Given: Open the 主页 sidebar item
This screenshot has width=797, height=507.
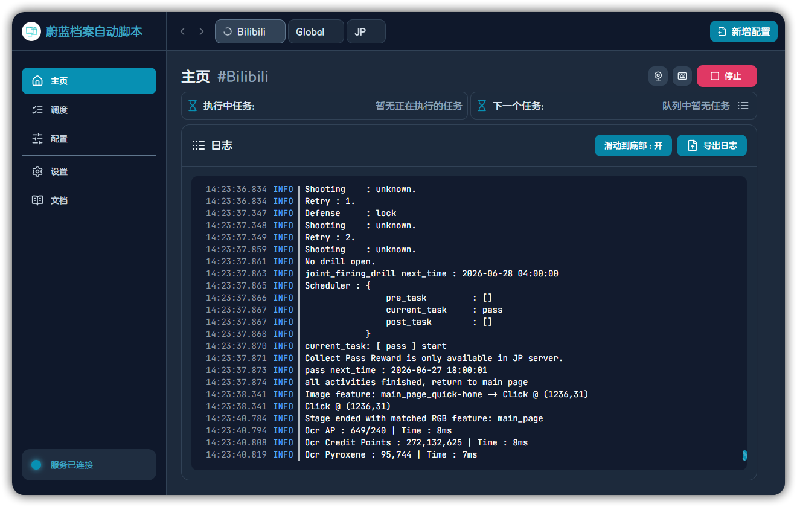Looking at the screenshot, I should pos(89,81).
